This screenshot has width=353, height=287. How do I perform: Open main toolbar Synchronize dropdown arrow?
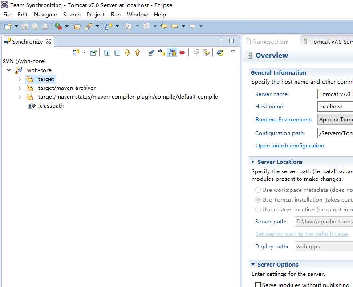point(117,26)
